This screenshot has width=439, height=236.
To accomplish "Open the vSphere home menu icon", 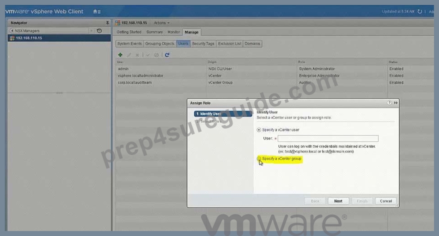I will (x=97, y=11).
